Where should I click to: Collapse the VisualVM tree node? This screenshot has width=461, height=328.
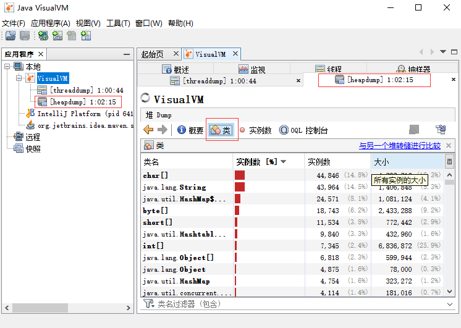[x=19, y=78]
